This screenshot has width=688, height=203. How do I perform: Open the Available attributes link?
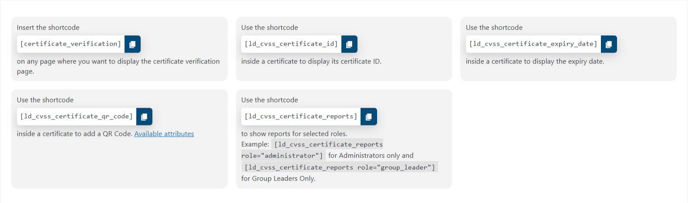[x=164, y=134]
